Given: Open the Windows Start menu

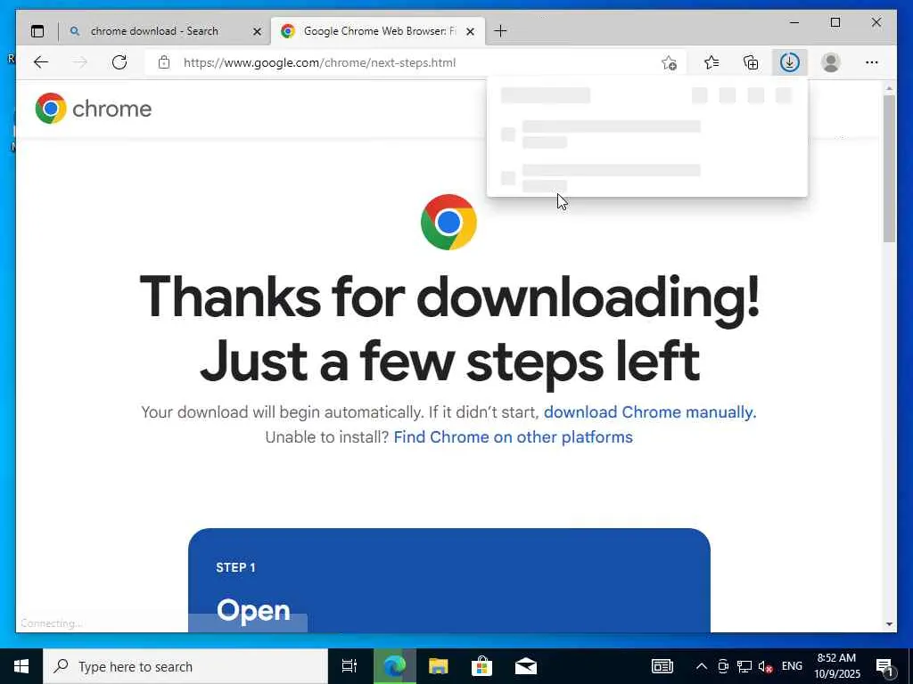Looking at the screenshot, I should (21, 666).
